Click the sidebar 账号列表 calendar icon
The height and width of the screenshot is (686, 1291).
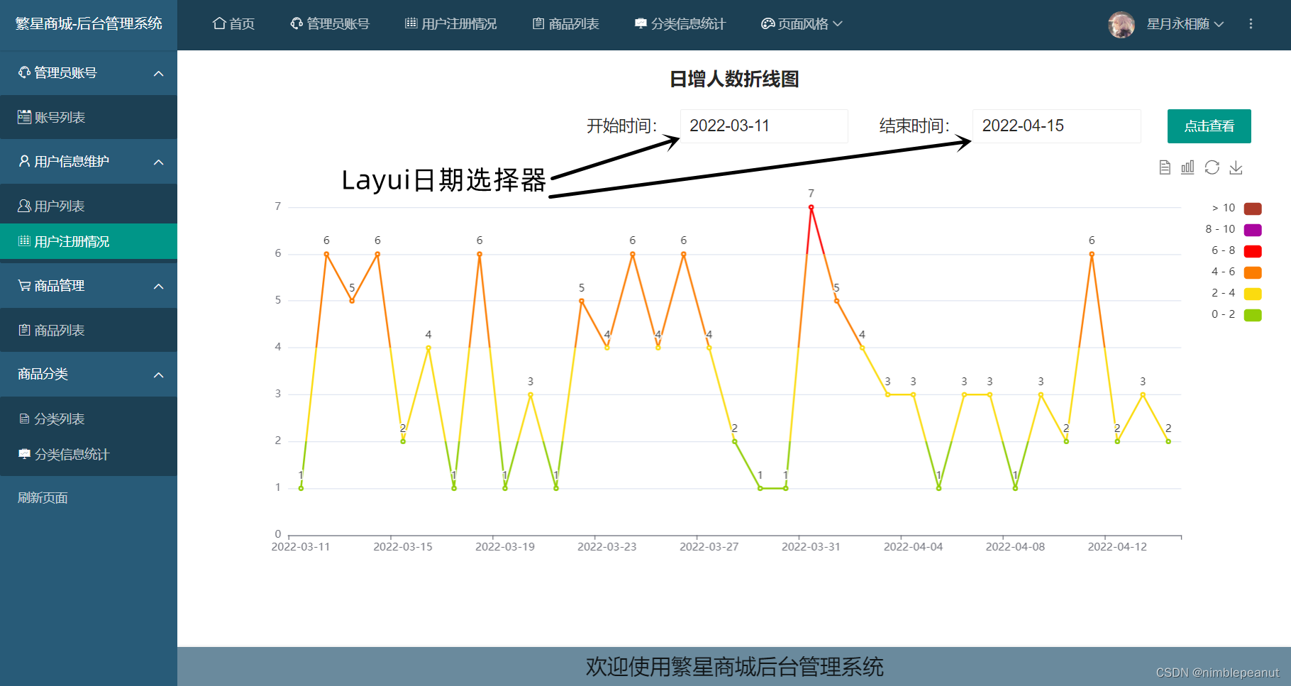pyautogui.click(x=25, y=117)
